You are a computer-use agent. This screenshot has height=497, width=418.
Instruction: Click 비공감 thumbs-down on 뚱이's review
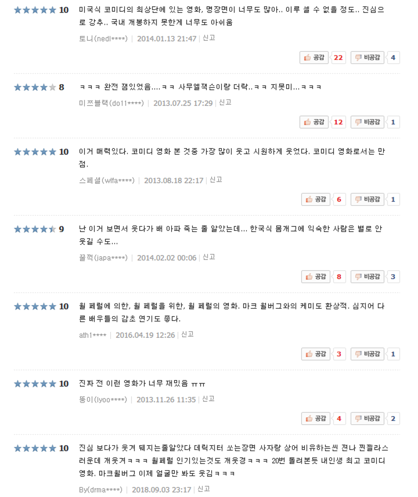[x=367, y=419]
